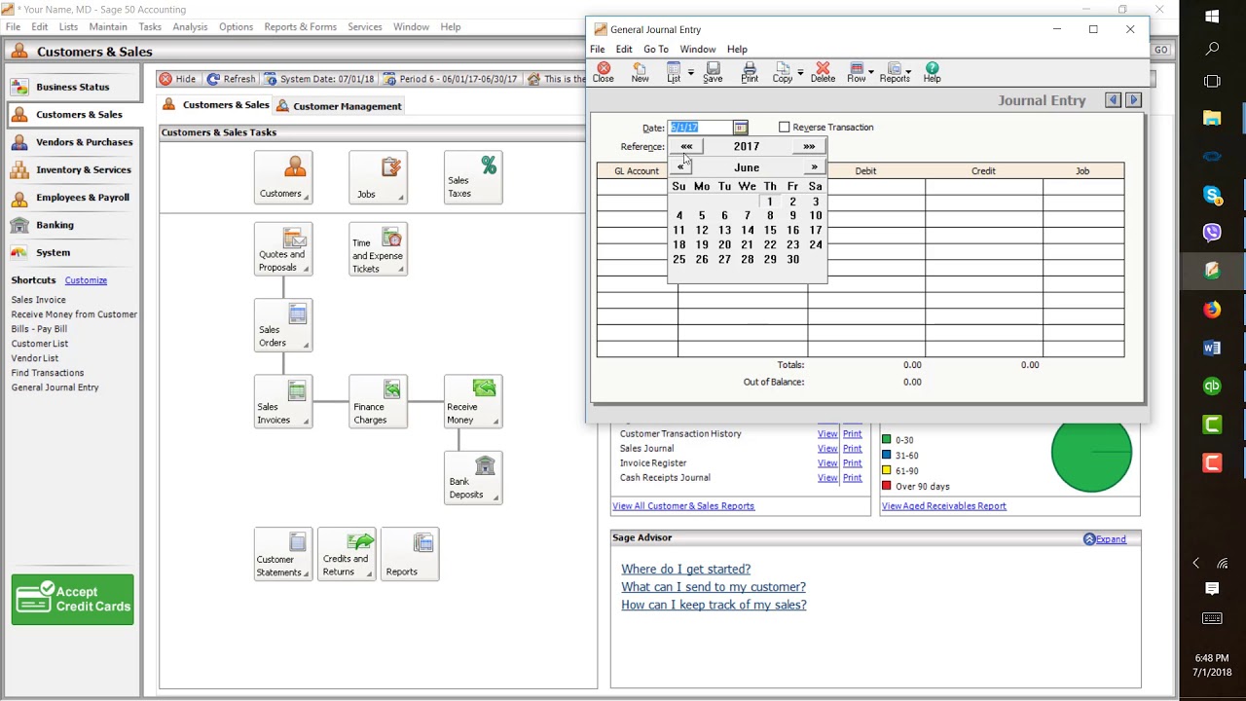Go to next journal entry arrow
Viewport: 1246px width, 701px height.
[x=1132, y=100]
